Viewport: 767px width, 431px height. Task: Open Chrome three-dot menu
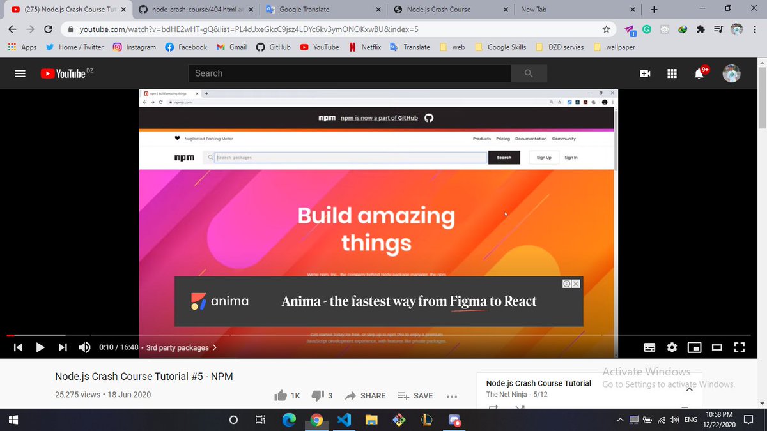coord(755,29)
